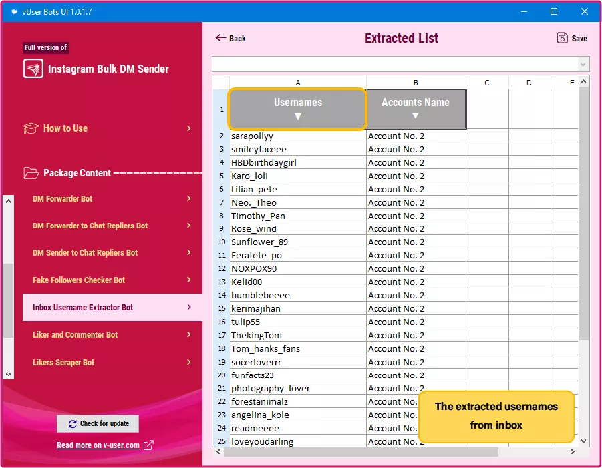
Task: Select Account No. 2 beside kerimajihan
Action: [x=416, y=309]
